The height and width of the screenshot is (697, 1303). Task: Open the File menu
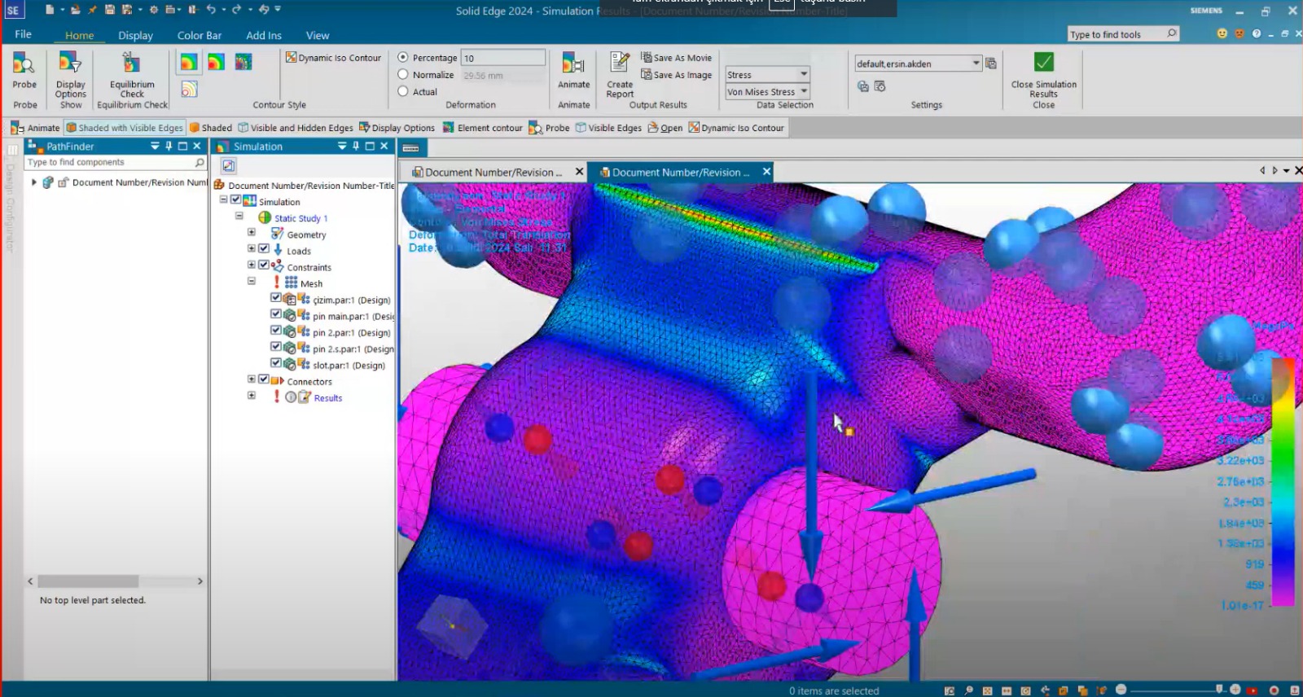(x=23, y=34)
